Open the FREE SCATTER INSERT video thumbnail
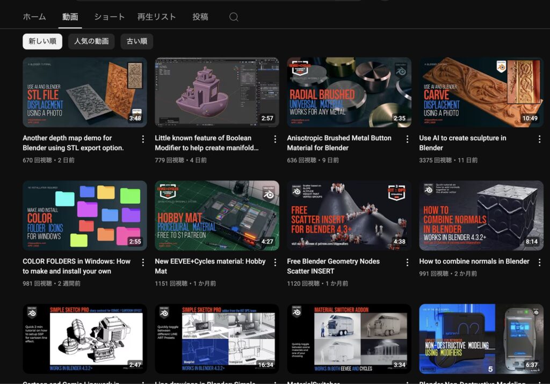 (349, 215)
